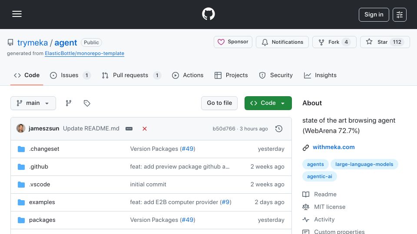Visit withmeka.com website link
This screenshot has height=234, width=417.
[334, 147]
